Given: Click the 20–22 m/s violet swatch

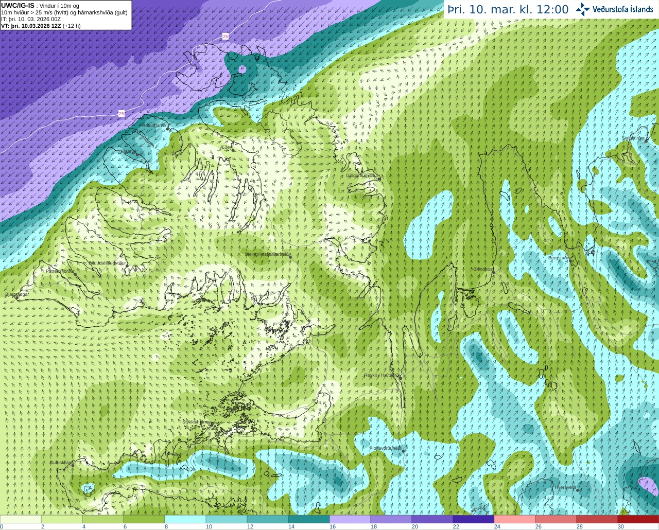Looking at the screenshot, I should (432, 519).
